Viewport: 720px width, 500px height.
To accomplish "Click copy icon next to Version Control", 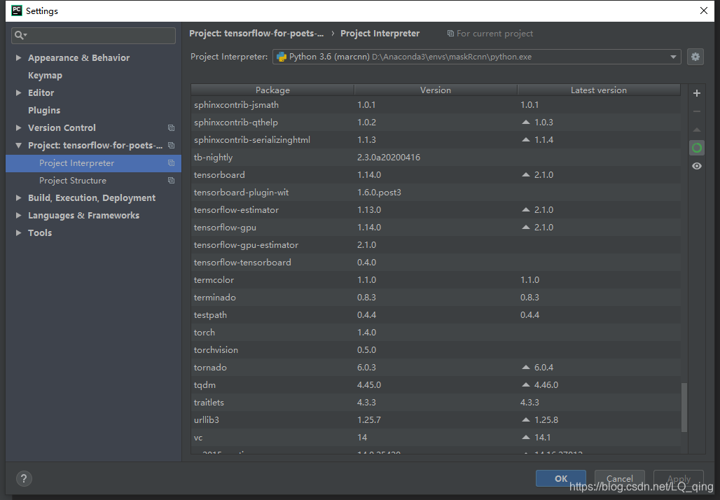I will click(x=172, y=127).
